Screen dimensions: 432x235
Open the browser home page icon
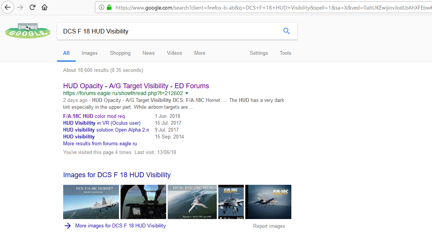(x=44, y=7)
